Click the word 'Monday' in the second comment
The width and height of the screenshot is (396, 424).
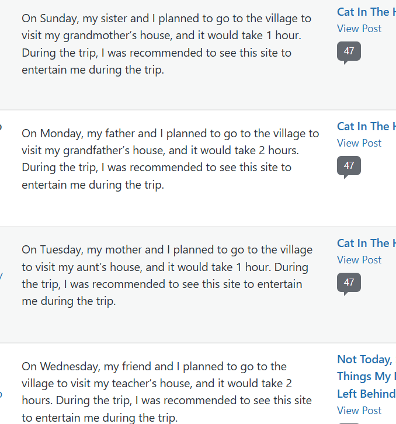61,133
